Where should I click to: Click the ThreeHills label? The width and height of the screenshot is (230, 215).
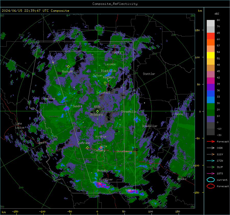(x=129, y=112)
